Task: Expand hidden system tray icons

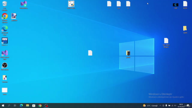Action: [160, 106]
